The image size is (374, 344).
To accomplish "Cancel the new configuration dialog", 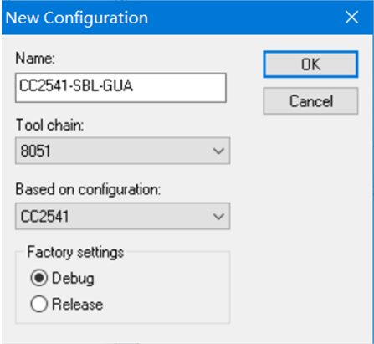I will coord(310,101).
